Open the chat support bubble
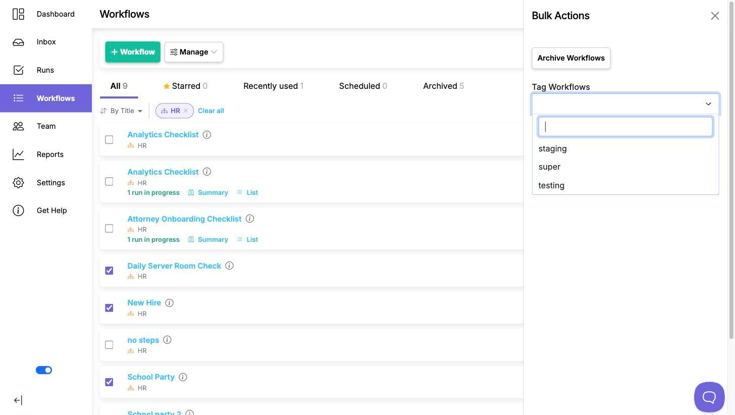 (709, 397)
